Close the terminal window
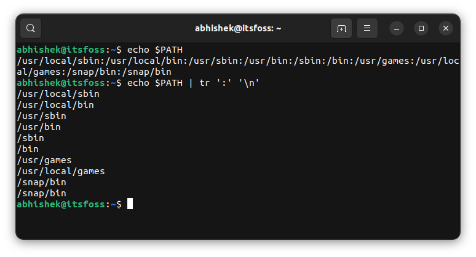This screenshot has height=257, width=476. [x=446, y=28]
